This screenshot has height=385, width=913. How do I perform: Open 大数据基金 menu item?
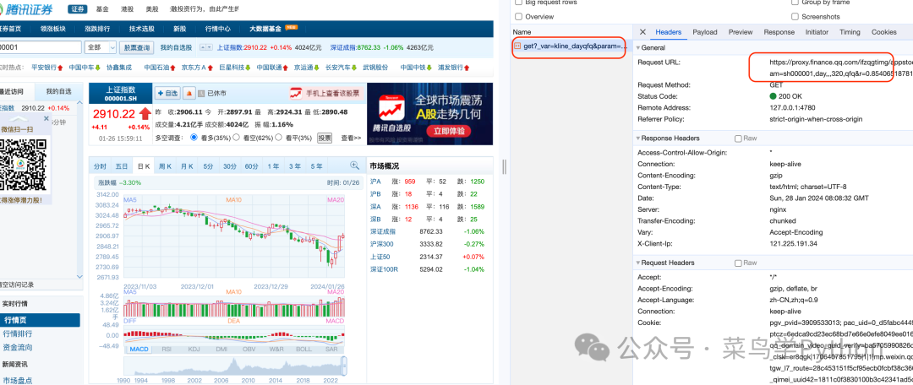pyautogui.click(x=265, y=29)
